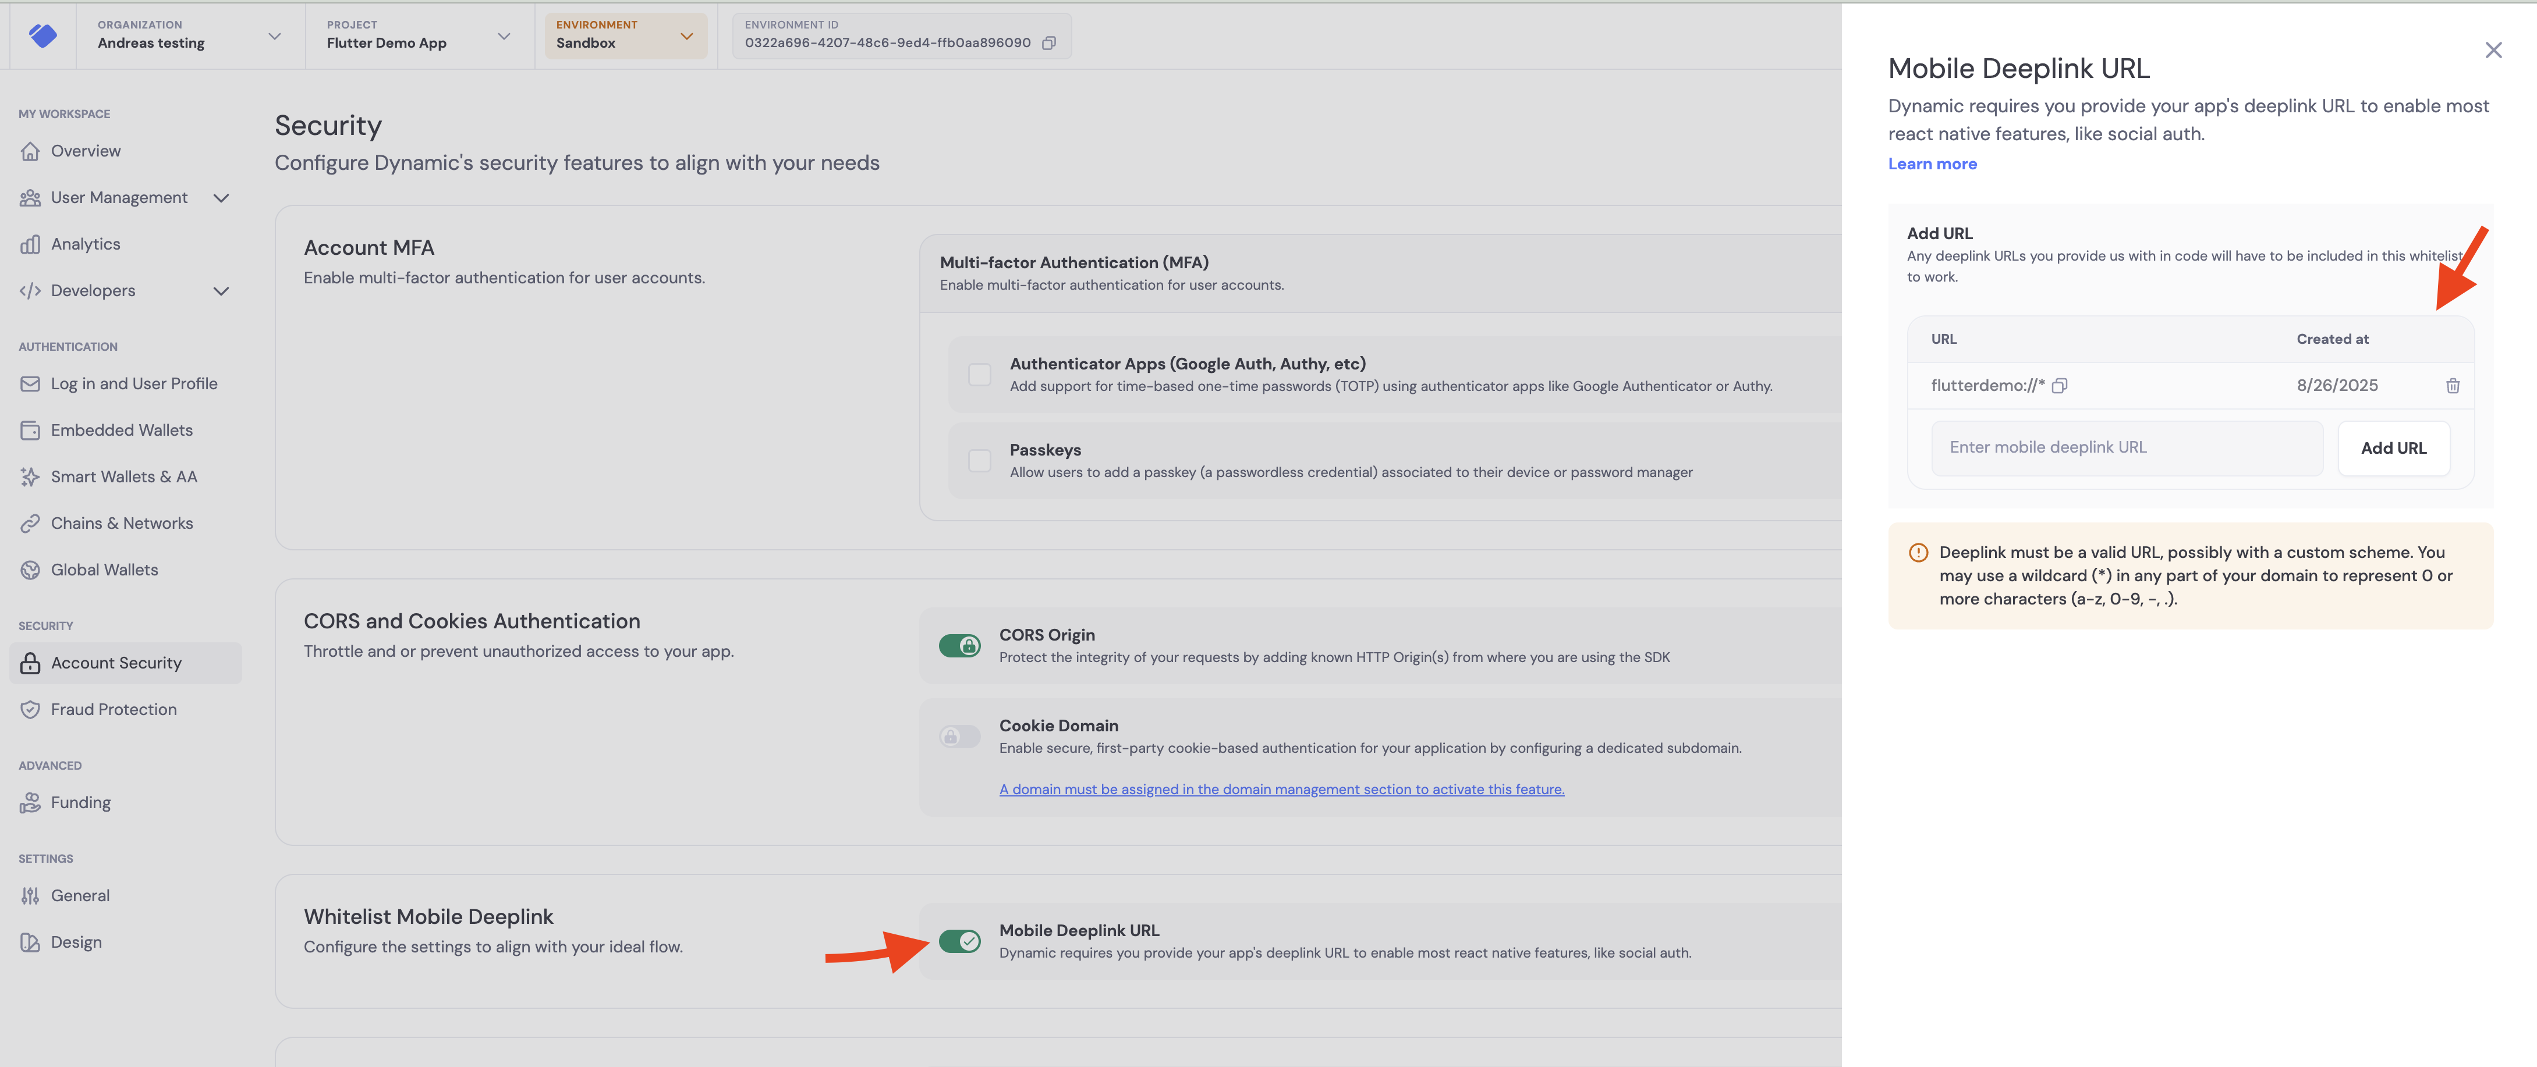Toggle the Mobile Deeplink URL switch

[x=959, y=941]
